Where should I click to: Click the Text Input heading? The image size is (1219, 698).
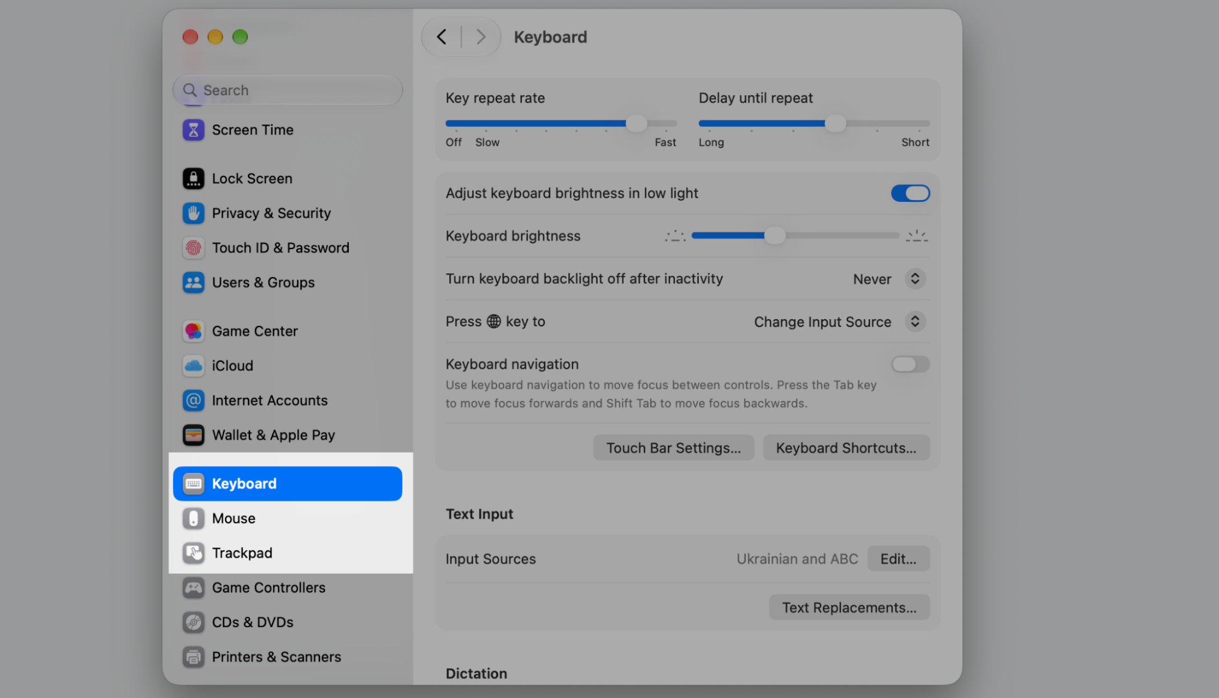(x=479, y=514)
